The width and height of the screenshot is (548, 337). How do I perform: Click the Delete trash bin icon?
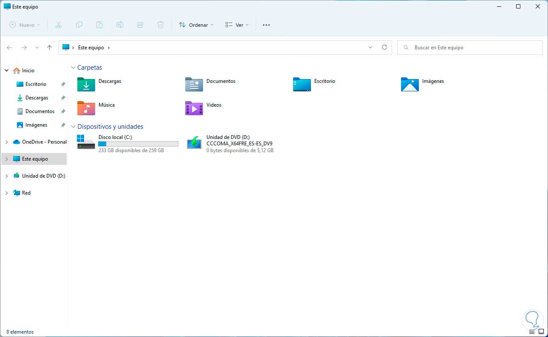coord(161,25)
